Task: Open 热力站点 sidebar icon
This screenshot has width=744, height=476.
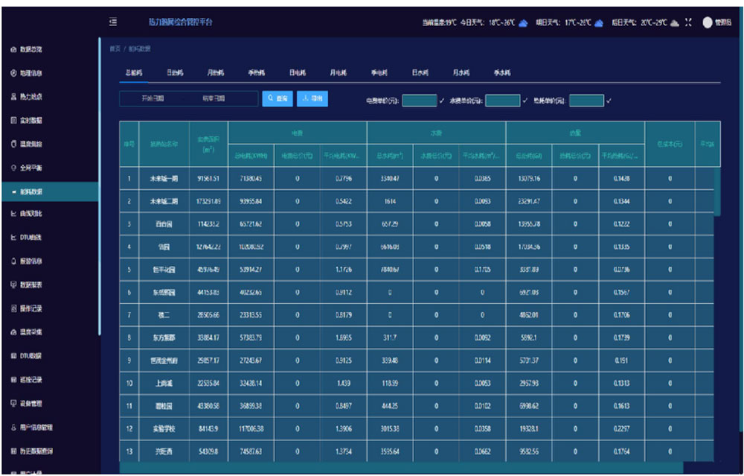Action: pos(13,96)
